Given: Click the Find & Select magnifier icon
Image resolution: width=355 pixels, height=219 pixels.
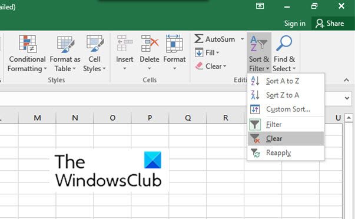Looking at the screenshot, I should [284, 43].
